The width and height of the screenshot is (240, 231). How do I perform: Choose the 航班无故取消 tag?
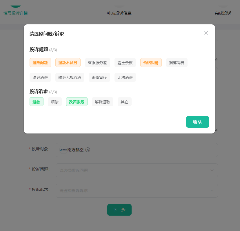pos(70,77)
